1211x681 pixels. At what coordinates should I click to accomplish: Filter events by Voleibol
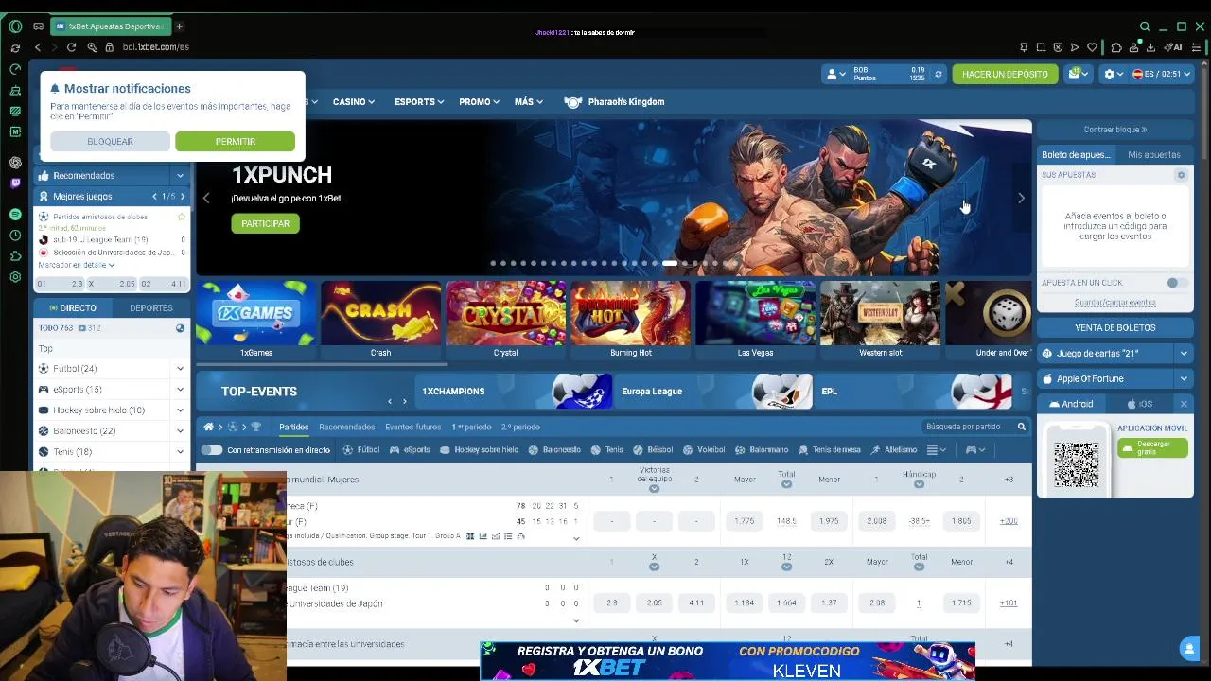tap(704, 450)
